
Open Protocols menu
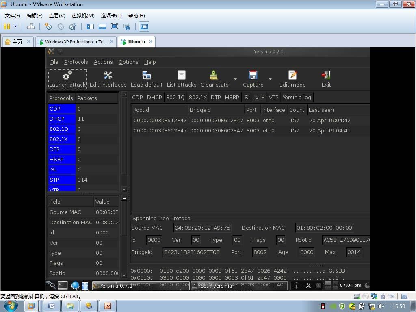pyautogui.click(x=76, y=62)
